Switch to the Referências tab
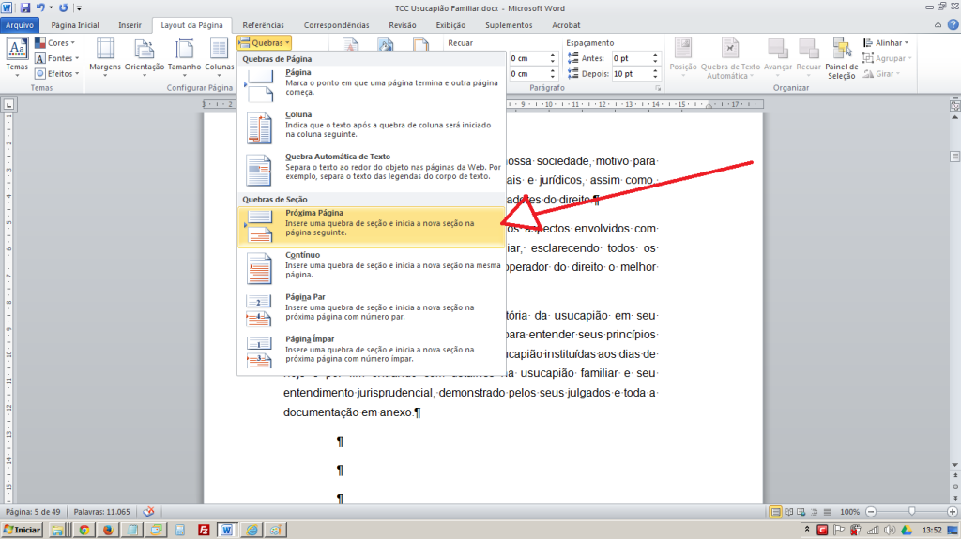 (263, 25)
